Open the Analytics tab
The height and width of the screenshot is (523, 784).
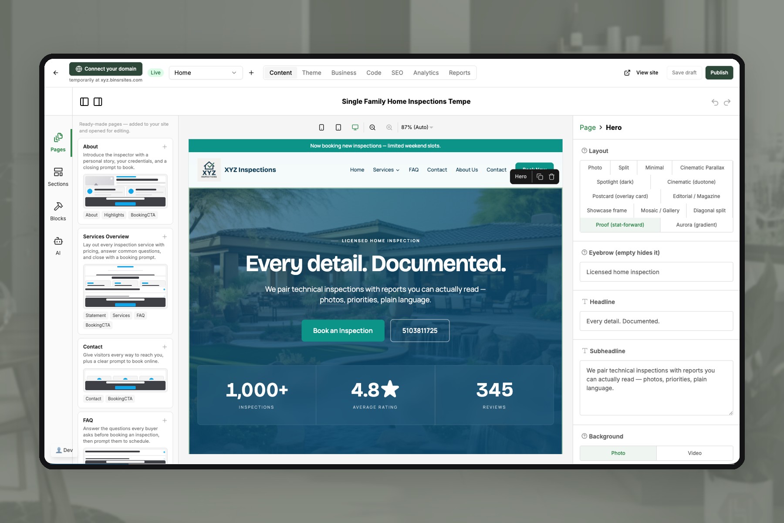426,73
